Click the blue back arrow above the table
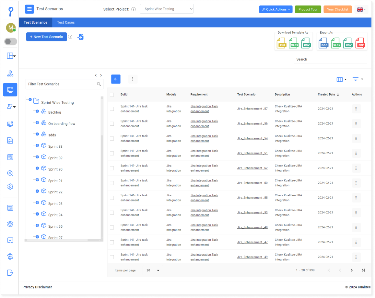Image resolution: width=375 pixels, height=298 pixels. (x=116, y=79)
